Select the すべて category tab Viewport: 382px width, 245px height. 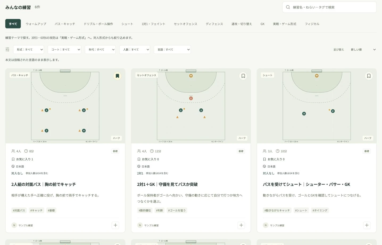point(13,24)
